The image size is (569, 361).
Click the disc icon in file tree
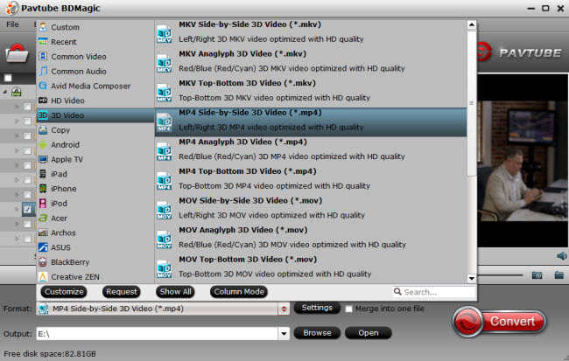click(17, 92)
